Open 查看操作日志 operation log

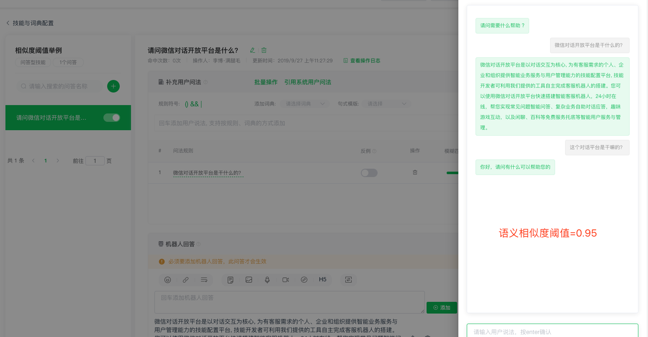tap(362, 61)
